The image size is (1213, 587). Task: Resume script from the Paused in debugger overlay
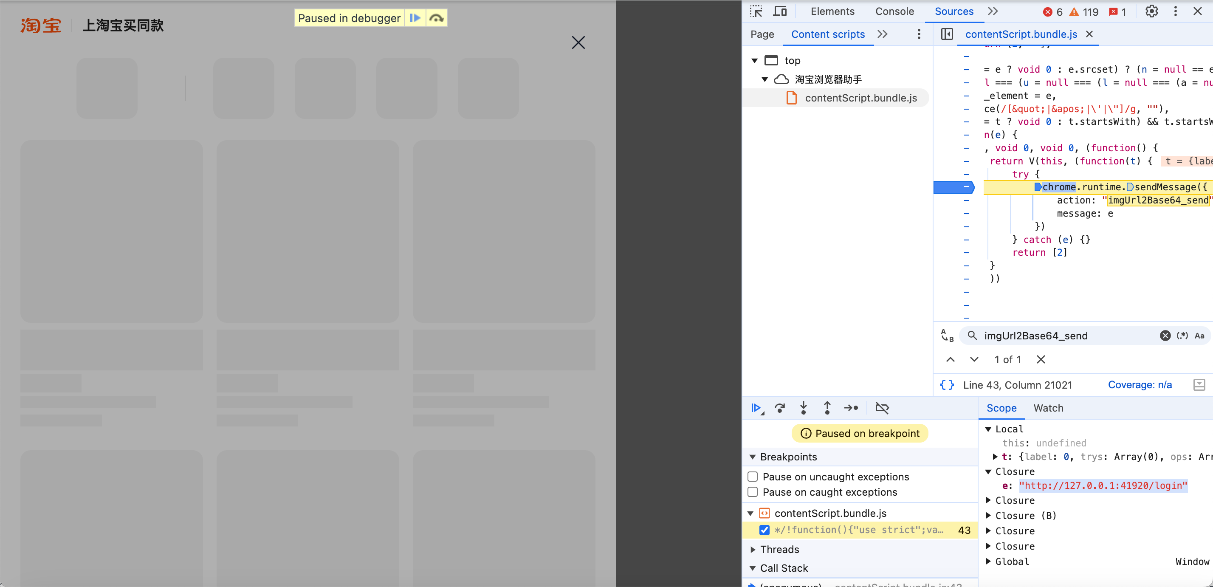415,18
